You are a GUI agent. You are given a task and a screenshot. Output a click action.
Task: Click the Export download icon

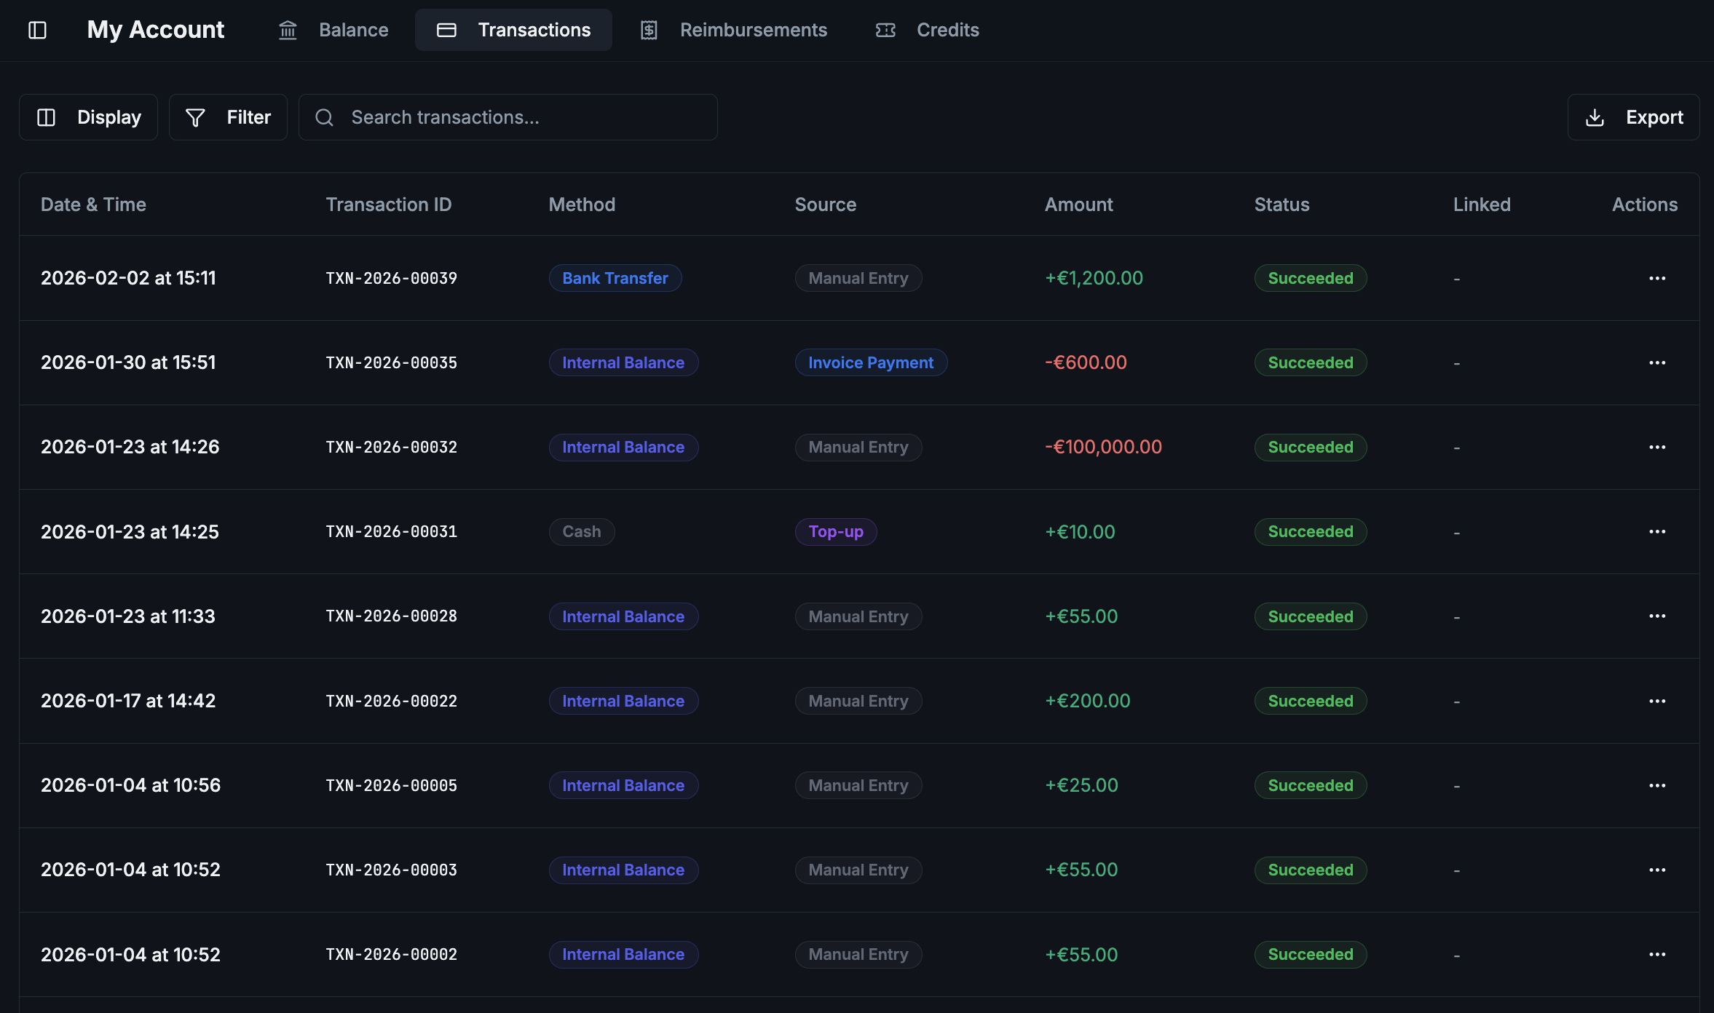1595,117
